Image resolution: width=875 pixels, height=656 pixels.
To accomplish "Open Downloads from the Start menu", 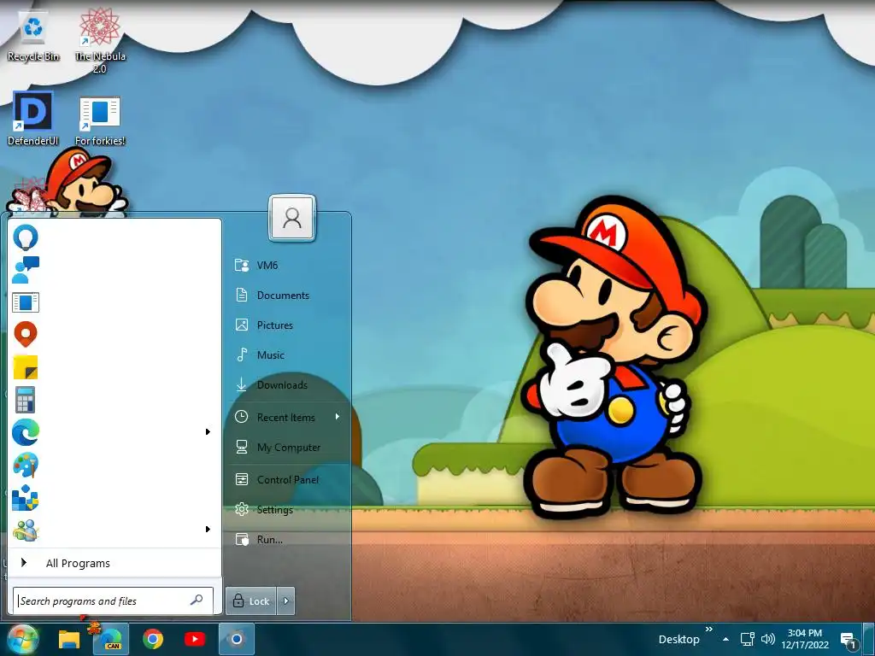I will point(288,385).
